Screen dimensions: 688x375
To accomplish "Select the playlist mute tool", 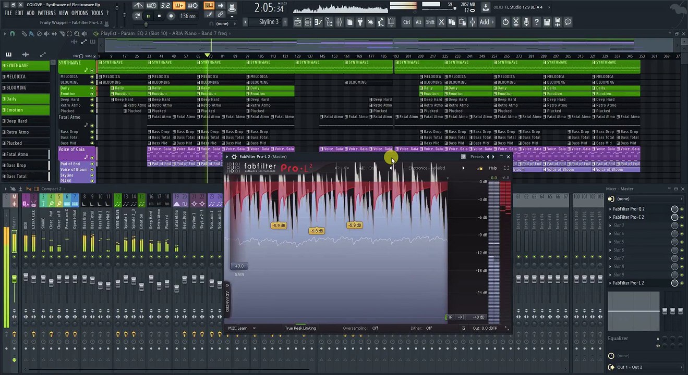I will [x=46, y=33].
